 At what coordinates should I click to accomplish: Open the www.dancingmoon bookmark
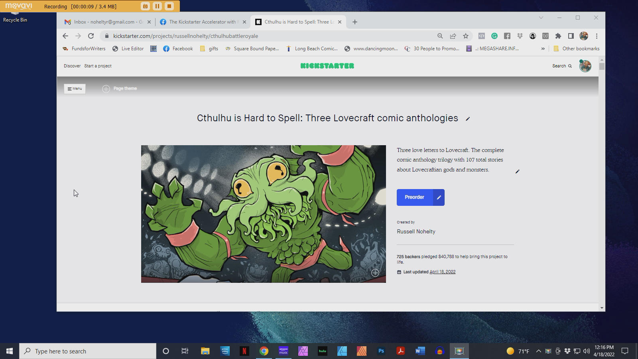(371, 49)
